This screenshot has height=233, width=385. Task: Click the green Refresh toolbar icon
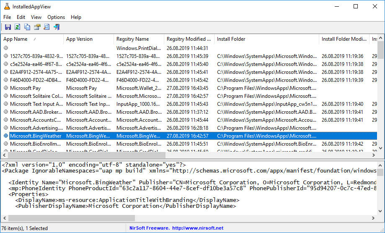click(x=18, y=27)
